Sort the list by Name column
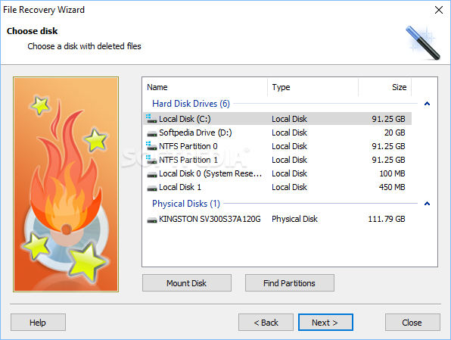The image size is (451, 340). (205, 87)
